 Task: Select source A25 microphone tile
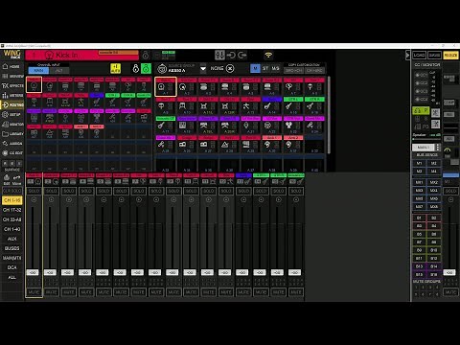[166, 145]
